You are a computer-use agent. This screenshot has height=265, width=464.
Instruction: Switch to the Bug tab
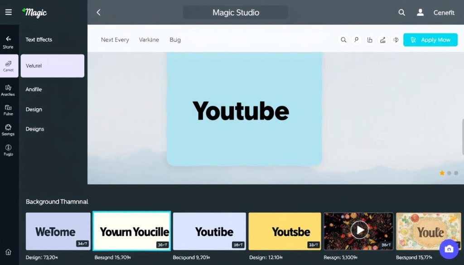[x=175, y=40]
